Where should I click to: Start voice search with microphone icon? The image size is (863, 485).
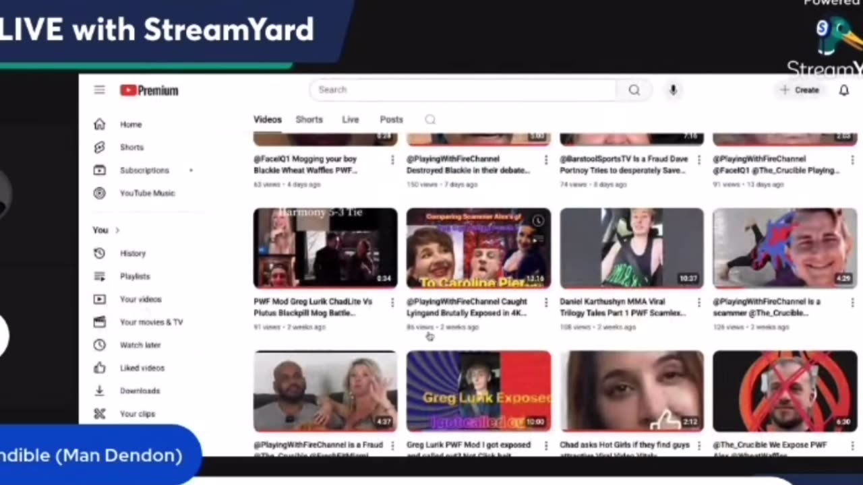(673, 90)
